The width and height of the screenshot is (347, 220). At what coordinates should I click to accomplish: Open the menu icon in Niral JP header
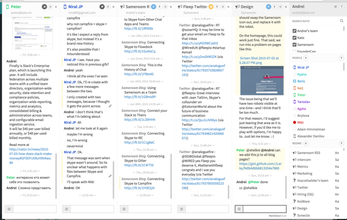[108, 7]
